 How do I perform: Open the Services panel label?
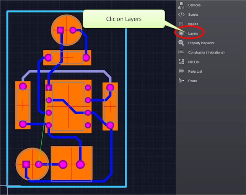pyautogui.click(x=194, y=5)
